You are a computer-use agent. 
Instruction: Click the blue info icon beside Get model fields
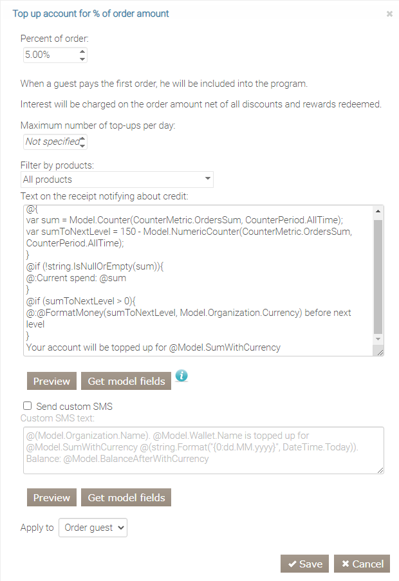pyautogui.click(x=181, y=376)
